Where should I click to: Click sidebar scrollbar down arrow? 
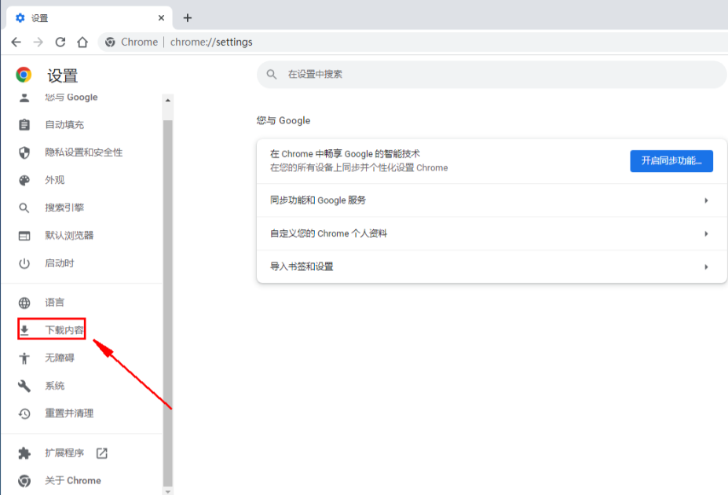click(x=167, y=491)
